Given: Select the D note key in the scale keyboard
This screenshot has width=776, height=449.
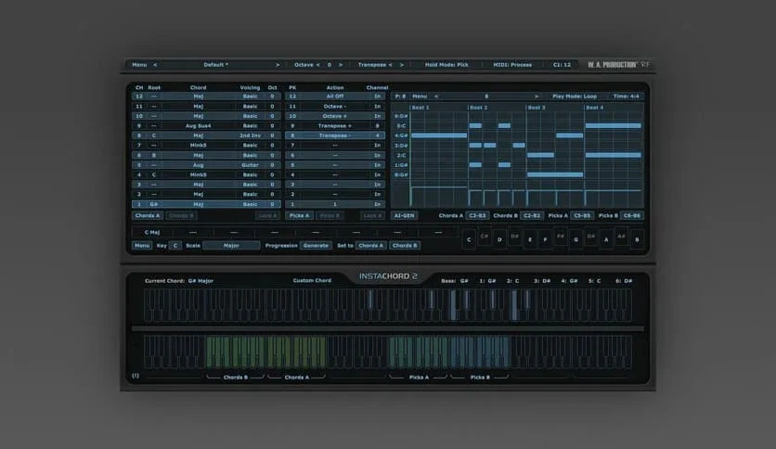Looking at the screenshot, I should point(499,239).
